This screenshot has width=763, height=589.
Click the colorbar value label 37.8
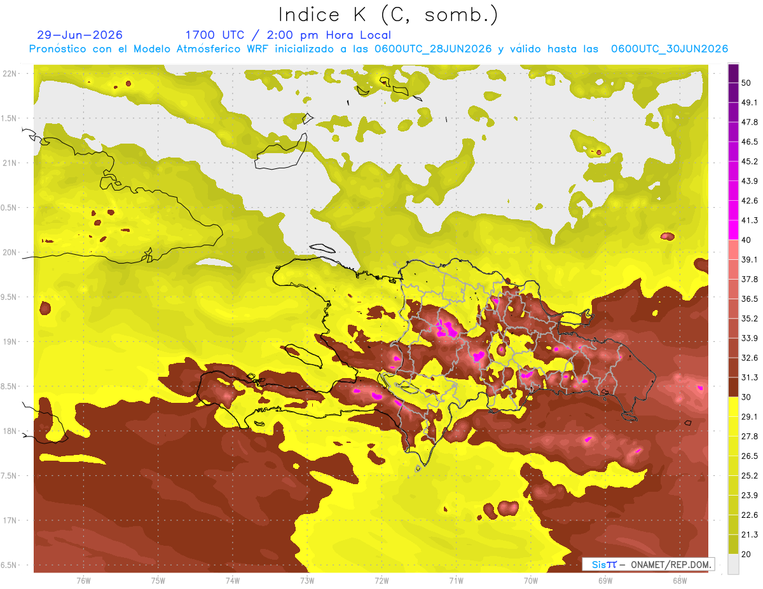tap(750, 280)
